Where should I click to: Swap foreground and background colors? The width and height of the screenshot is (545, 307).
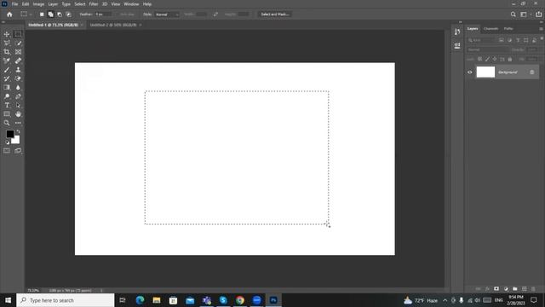click(19, 131)
